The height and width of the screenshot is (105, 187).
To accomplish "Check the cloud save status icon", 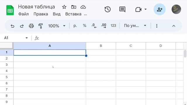I will coord(83,7).
